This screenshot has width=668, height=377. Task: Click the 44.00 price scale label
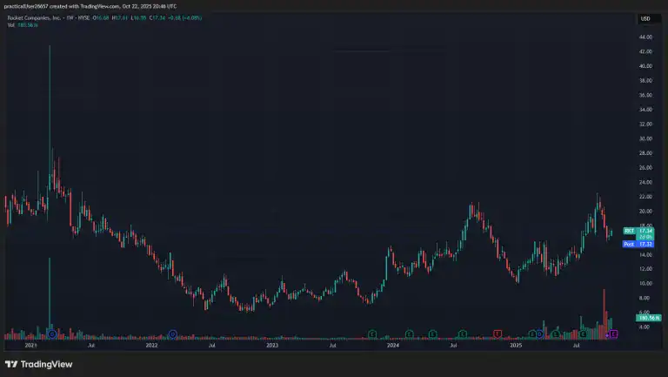(645, 37)
